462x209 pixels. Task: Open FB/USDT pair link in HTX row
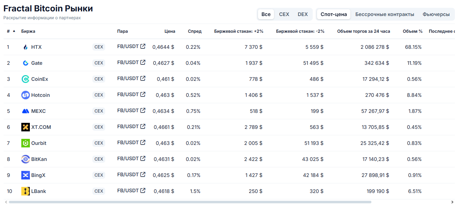tap(128, 46)
